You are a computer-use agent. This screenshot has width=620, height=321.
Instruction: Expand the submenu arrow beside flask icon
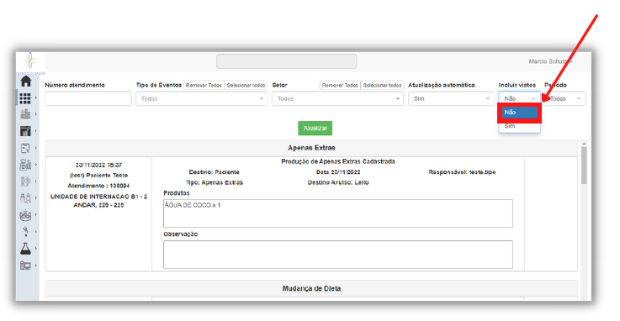point(36,249)
